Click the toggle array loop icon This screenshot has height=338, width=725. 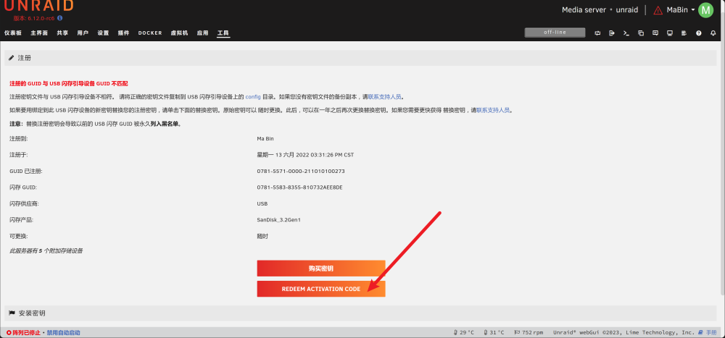coord(597,33)
